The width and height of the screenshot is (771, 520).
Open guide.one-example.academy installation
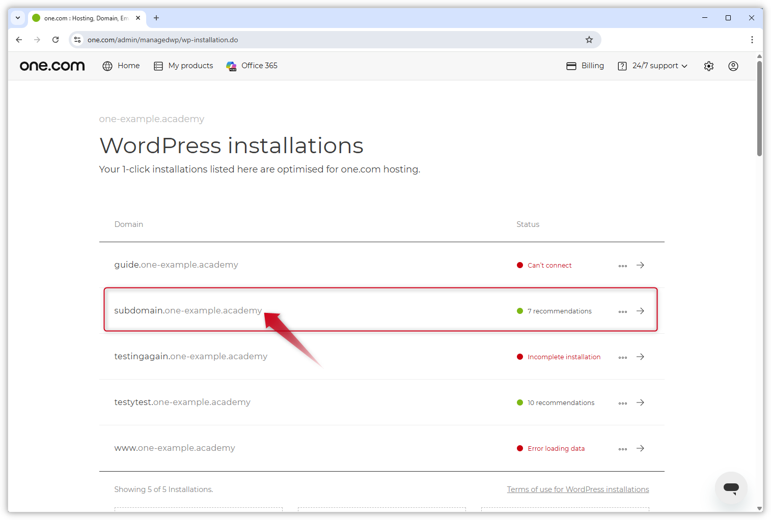(176, 265)
